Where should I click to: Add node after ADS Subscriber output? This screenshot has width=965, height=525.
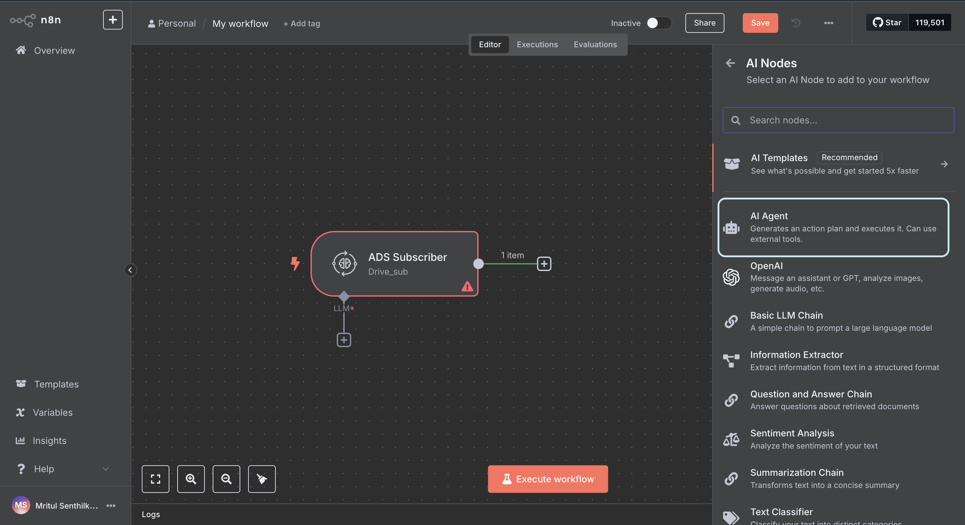(544, 263)
